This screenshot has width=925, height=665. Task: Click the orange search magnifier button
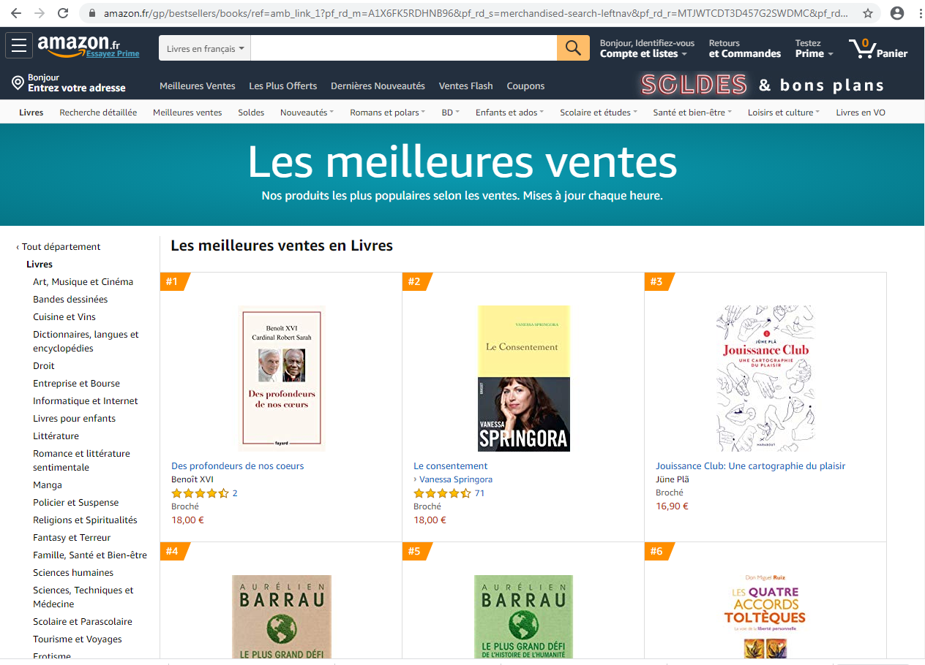point(573,48)
